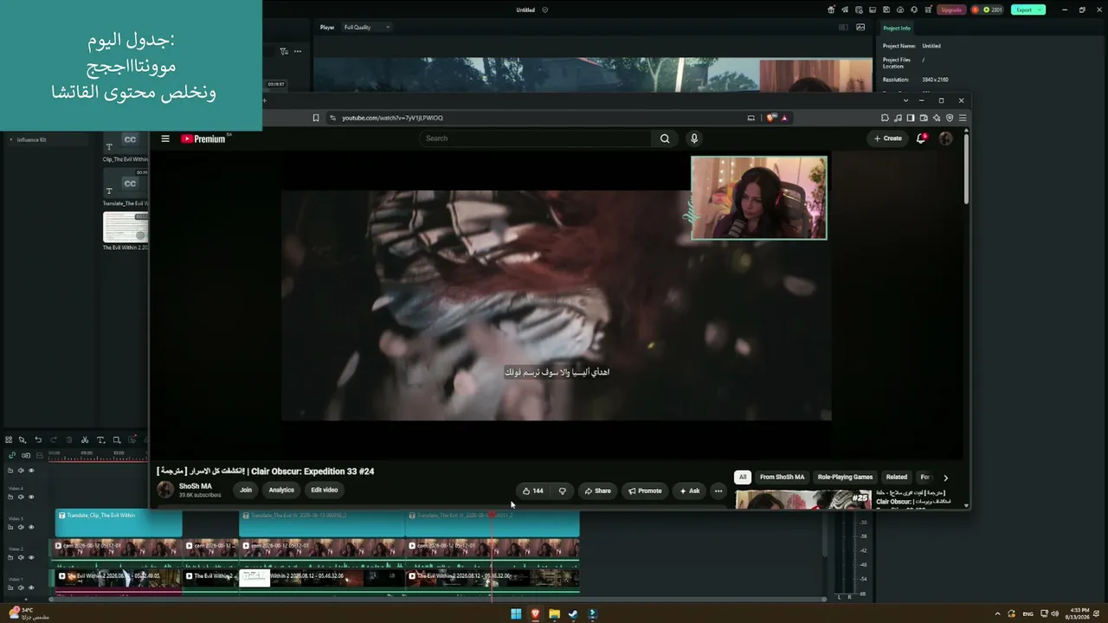This screenshot has width=1108, height=623.
Task: Start YouTube voice search with the microphone
Action: point(693,138)
